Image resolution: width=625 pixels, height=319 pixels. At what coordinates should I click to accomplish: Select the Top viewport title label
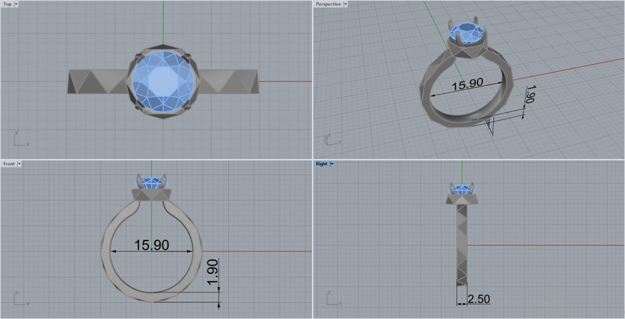click(8, 4)
